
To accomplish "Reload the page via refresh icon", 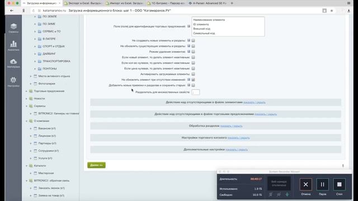I will [34, 11].
